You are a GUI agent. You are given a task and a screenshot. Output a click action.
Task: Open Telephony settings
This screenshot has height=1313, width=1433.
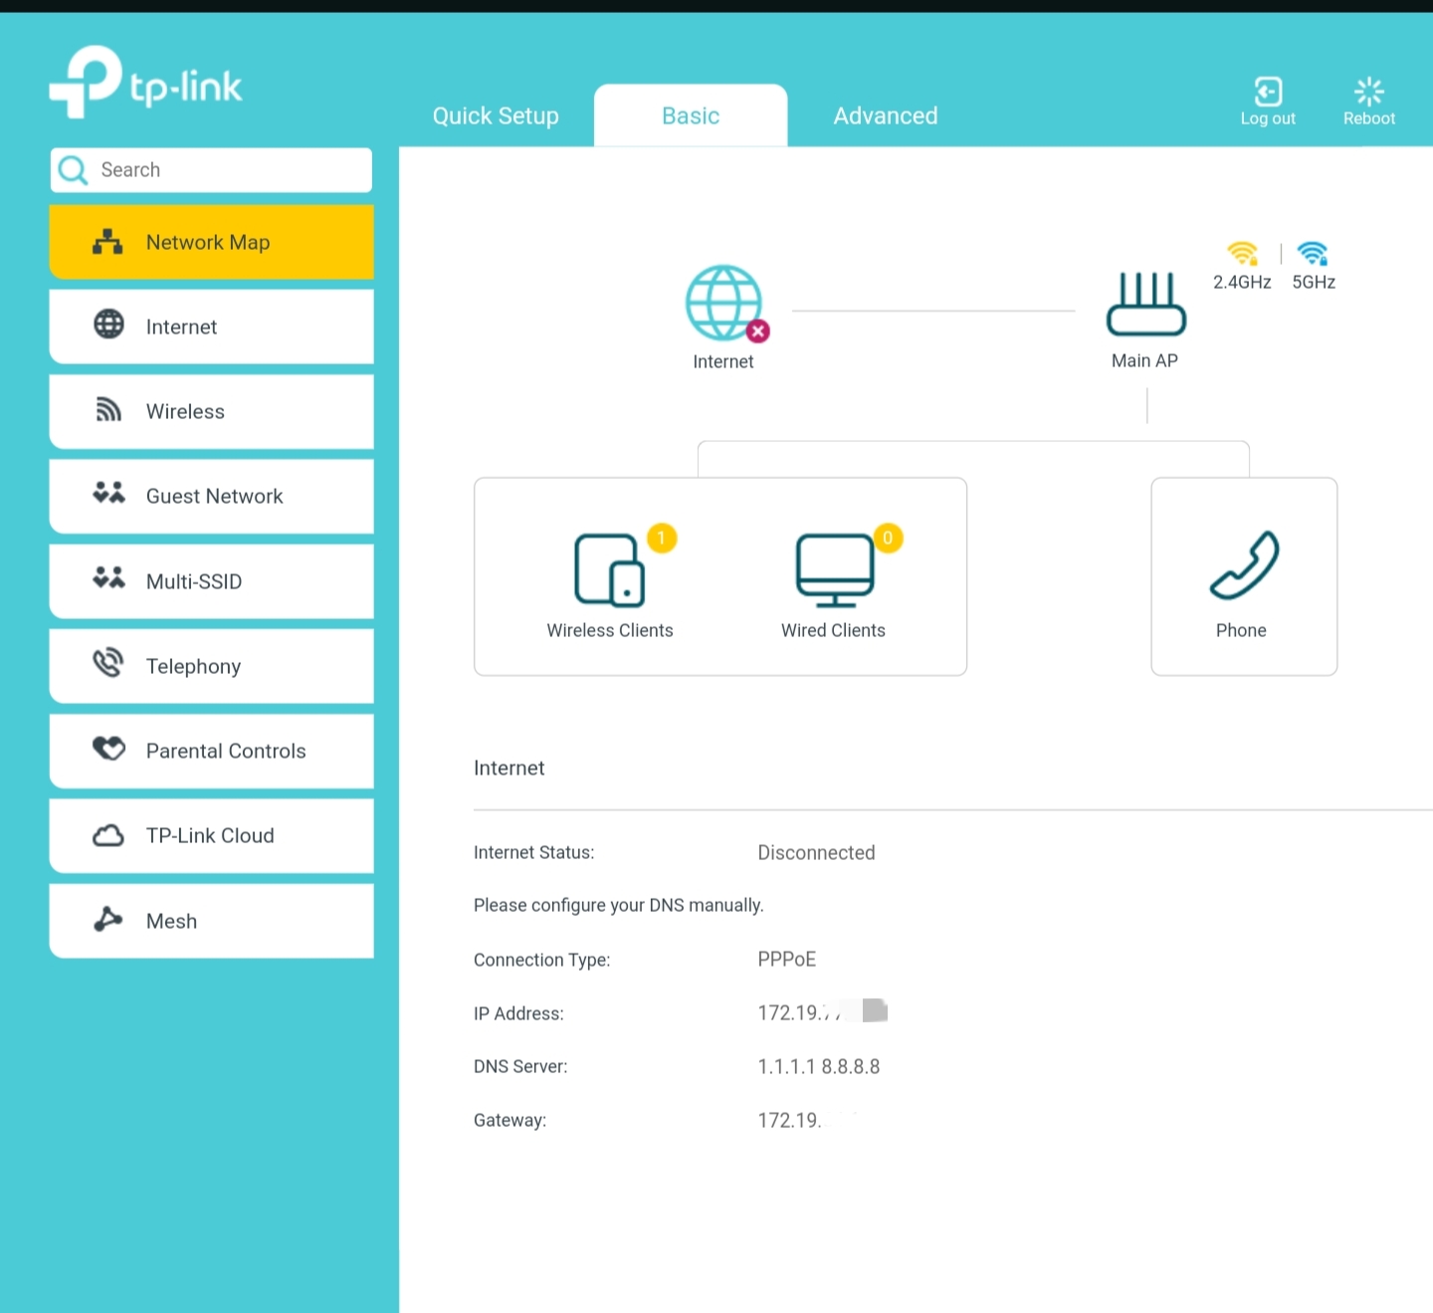211,666
